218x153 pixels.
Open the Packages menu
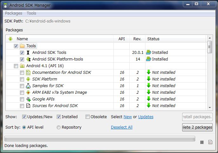point(14,13)
